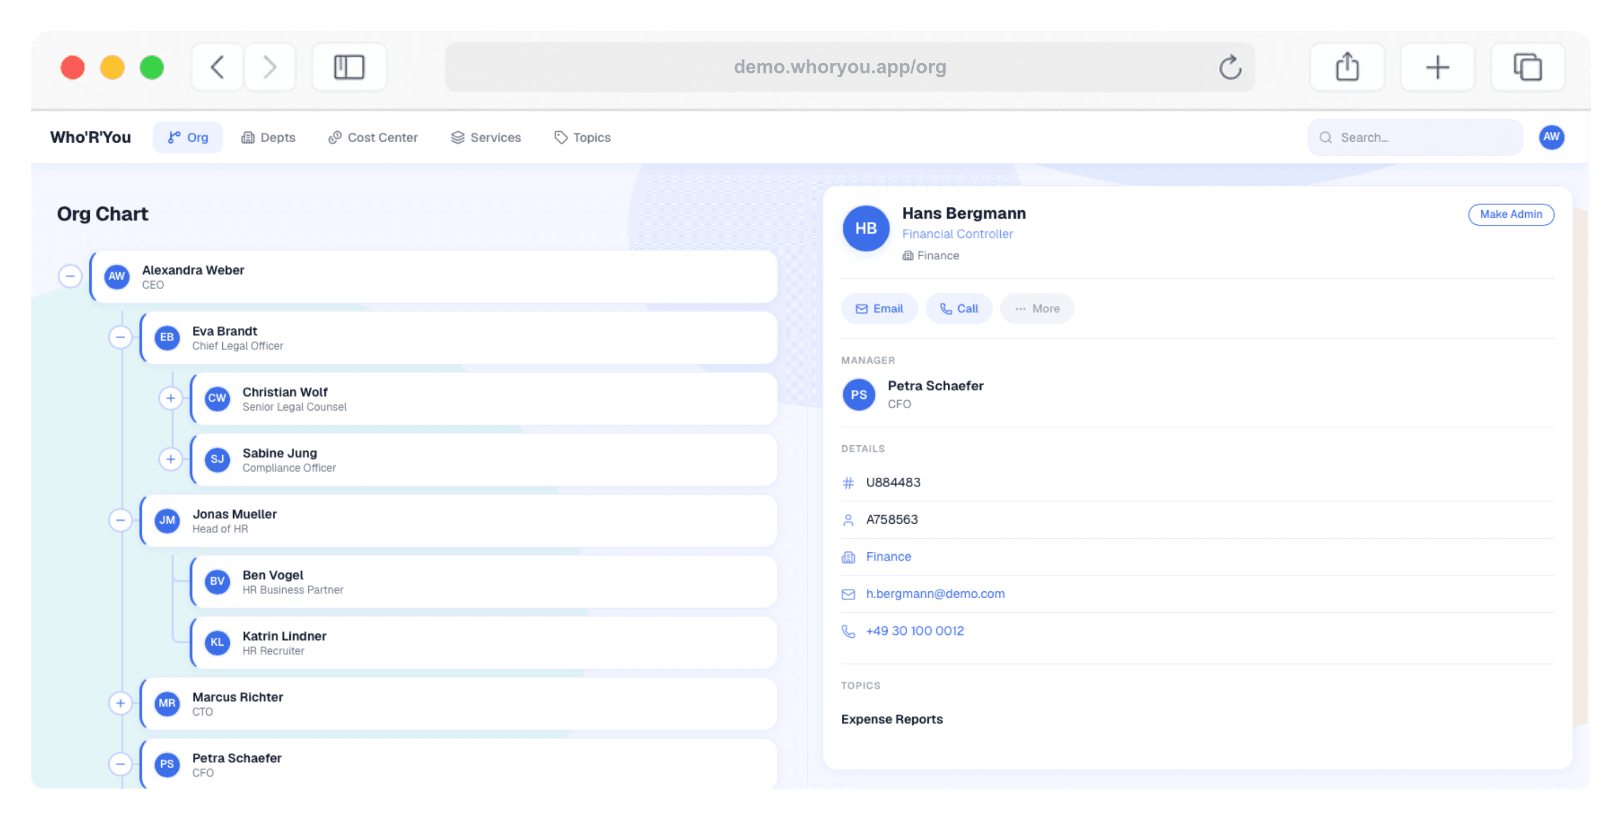Open a new tab with the plus icon
This screenshot has width=1622, height=829.
click(x=1438, y=66)
